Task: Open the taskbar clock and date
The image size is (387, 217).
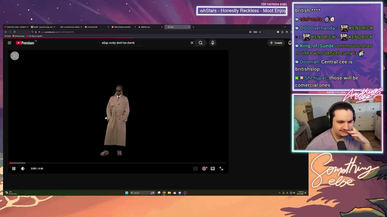Action: click(x=301, y=193)
